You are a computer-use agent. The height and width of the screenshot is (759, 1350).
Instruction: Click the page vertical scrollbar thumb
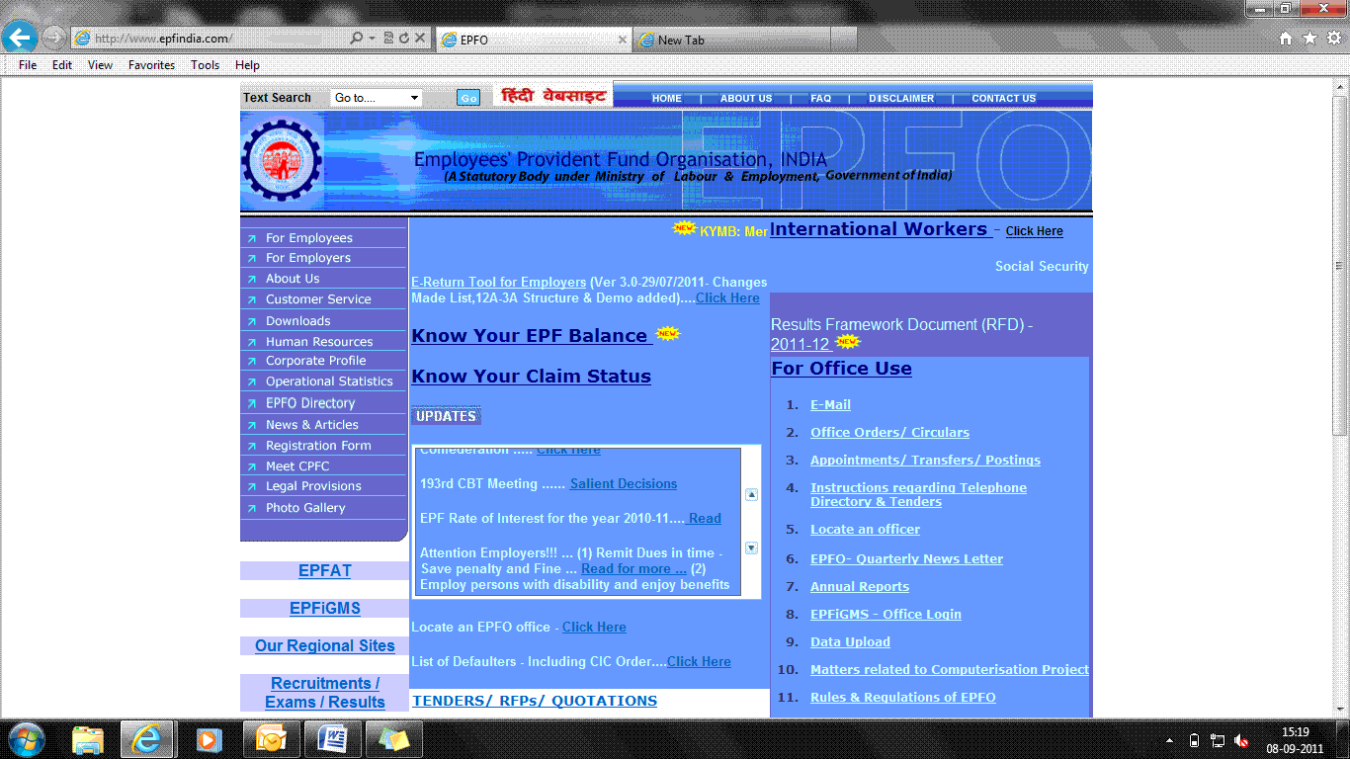click(1340, 264)
